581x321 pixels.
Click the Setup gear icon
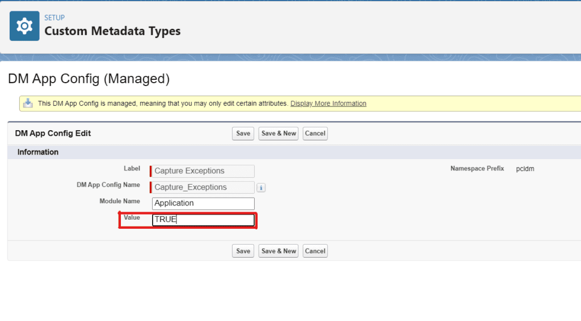pyautogui.click(x=24, y=26)
